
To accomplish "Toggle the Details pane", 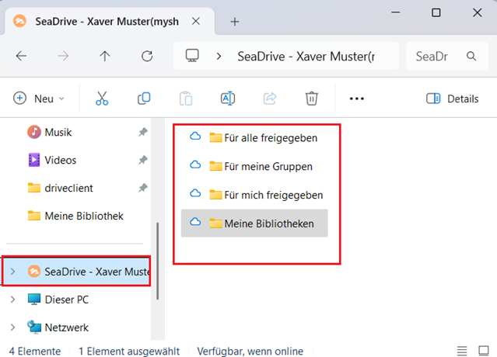I will tap(452, 99).
